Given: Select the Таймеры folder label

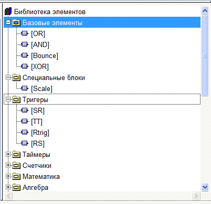Looking at the screenshot, I should [x=36, y=155].
